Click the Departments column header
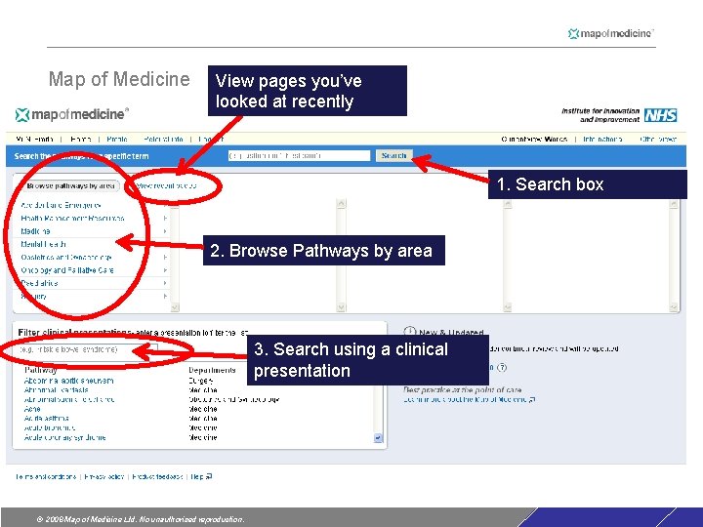This screenshot has width=703, height=527. (212, 370)
